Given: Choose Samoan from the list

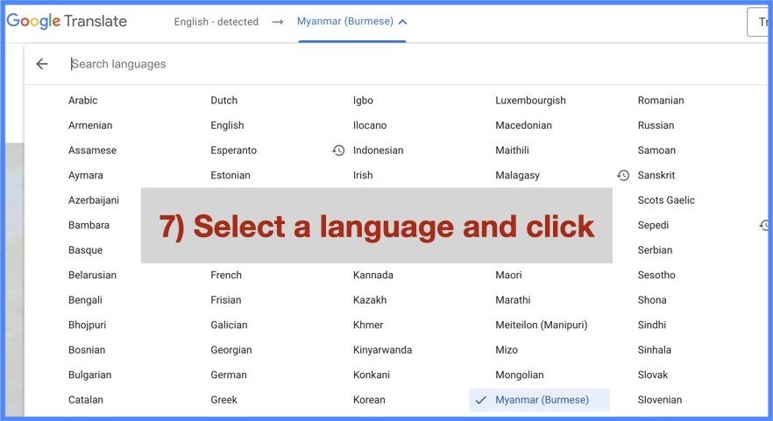Looking at the screenshot, I should tap(656, 151).
